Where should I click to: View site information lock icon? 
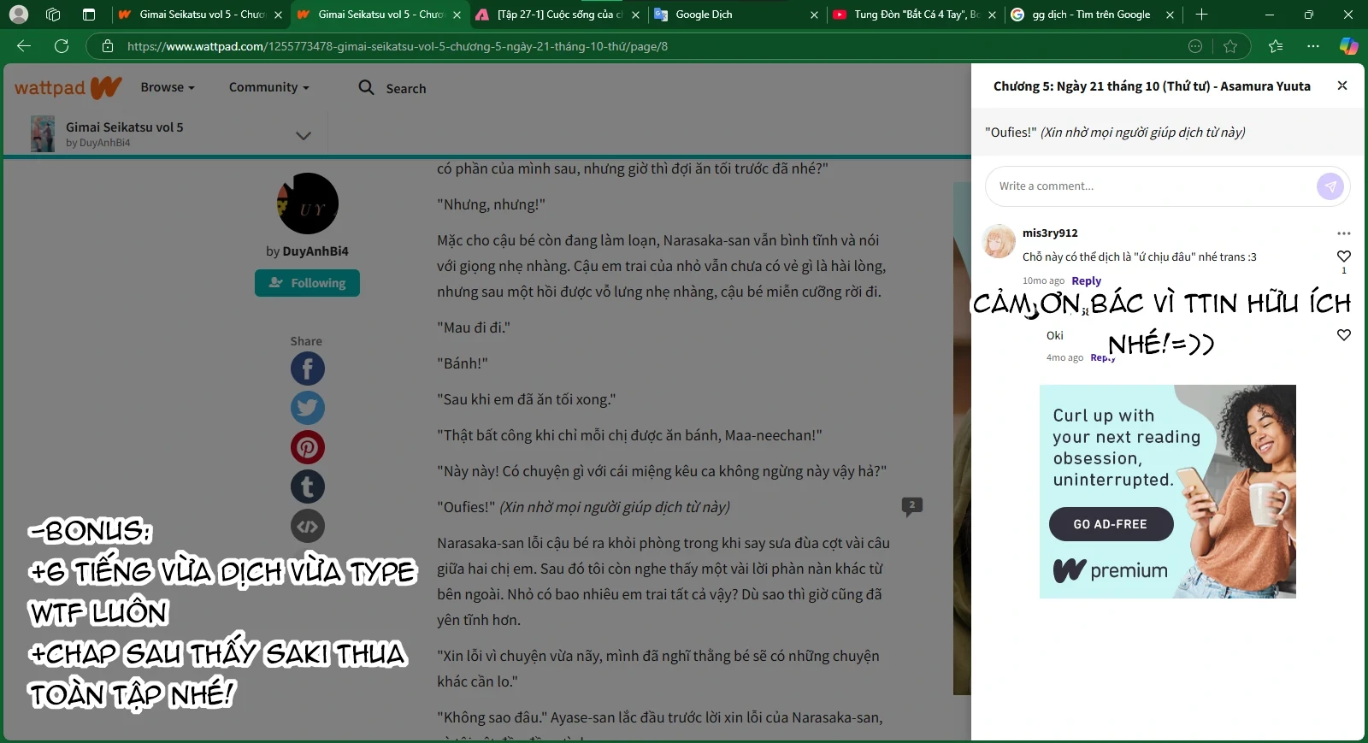tap(108, 46)
